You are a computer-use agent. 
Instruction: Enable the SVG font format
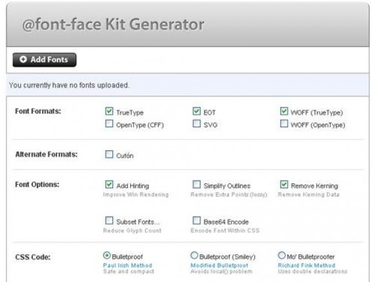(197, 123)
